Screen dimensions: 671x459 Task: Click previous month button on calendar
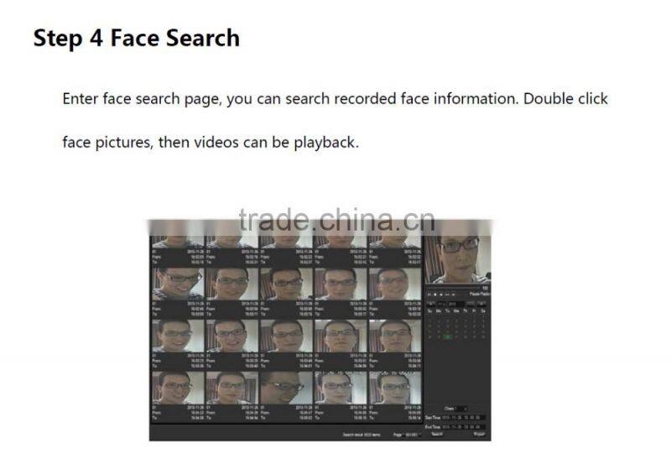[x=429, y=303]
